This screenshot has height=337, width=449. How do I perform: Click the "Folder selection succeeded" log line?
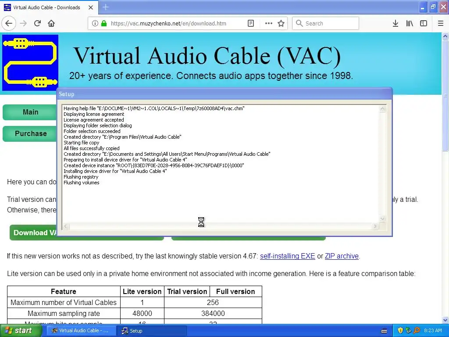pos(92,131)
